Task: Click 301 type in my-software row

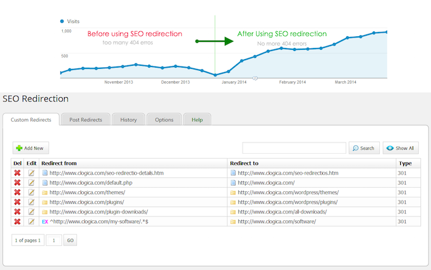Action: click(402, 221)
